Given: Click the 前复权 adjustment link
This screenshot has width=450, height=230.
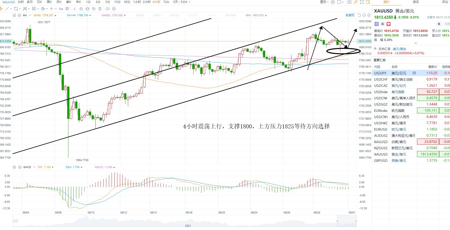Looking at the screenshot, I should [350, 15].
